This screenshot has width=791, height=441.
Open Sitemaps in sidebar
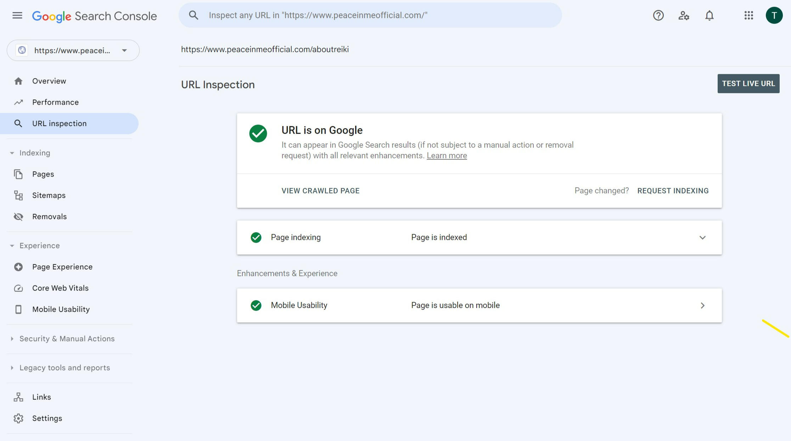[49, 195]
